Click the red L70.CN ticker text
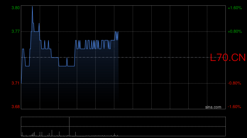 pos(228,58)
